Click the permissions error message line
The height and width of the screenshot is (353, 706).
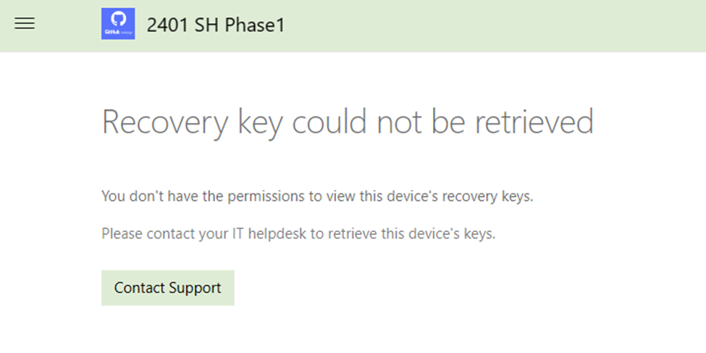point(317,196)
